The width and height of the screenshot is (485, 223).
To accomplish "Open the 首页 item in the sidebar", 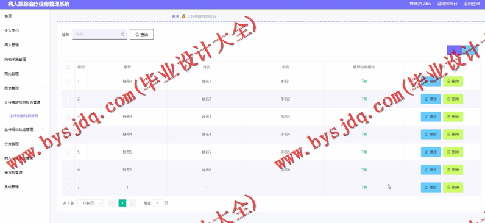I will (8, 16).
